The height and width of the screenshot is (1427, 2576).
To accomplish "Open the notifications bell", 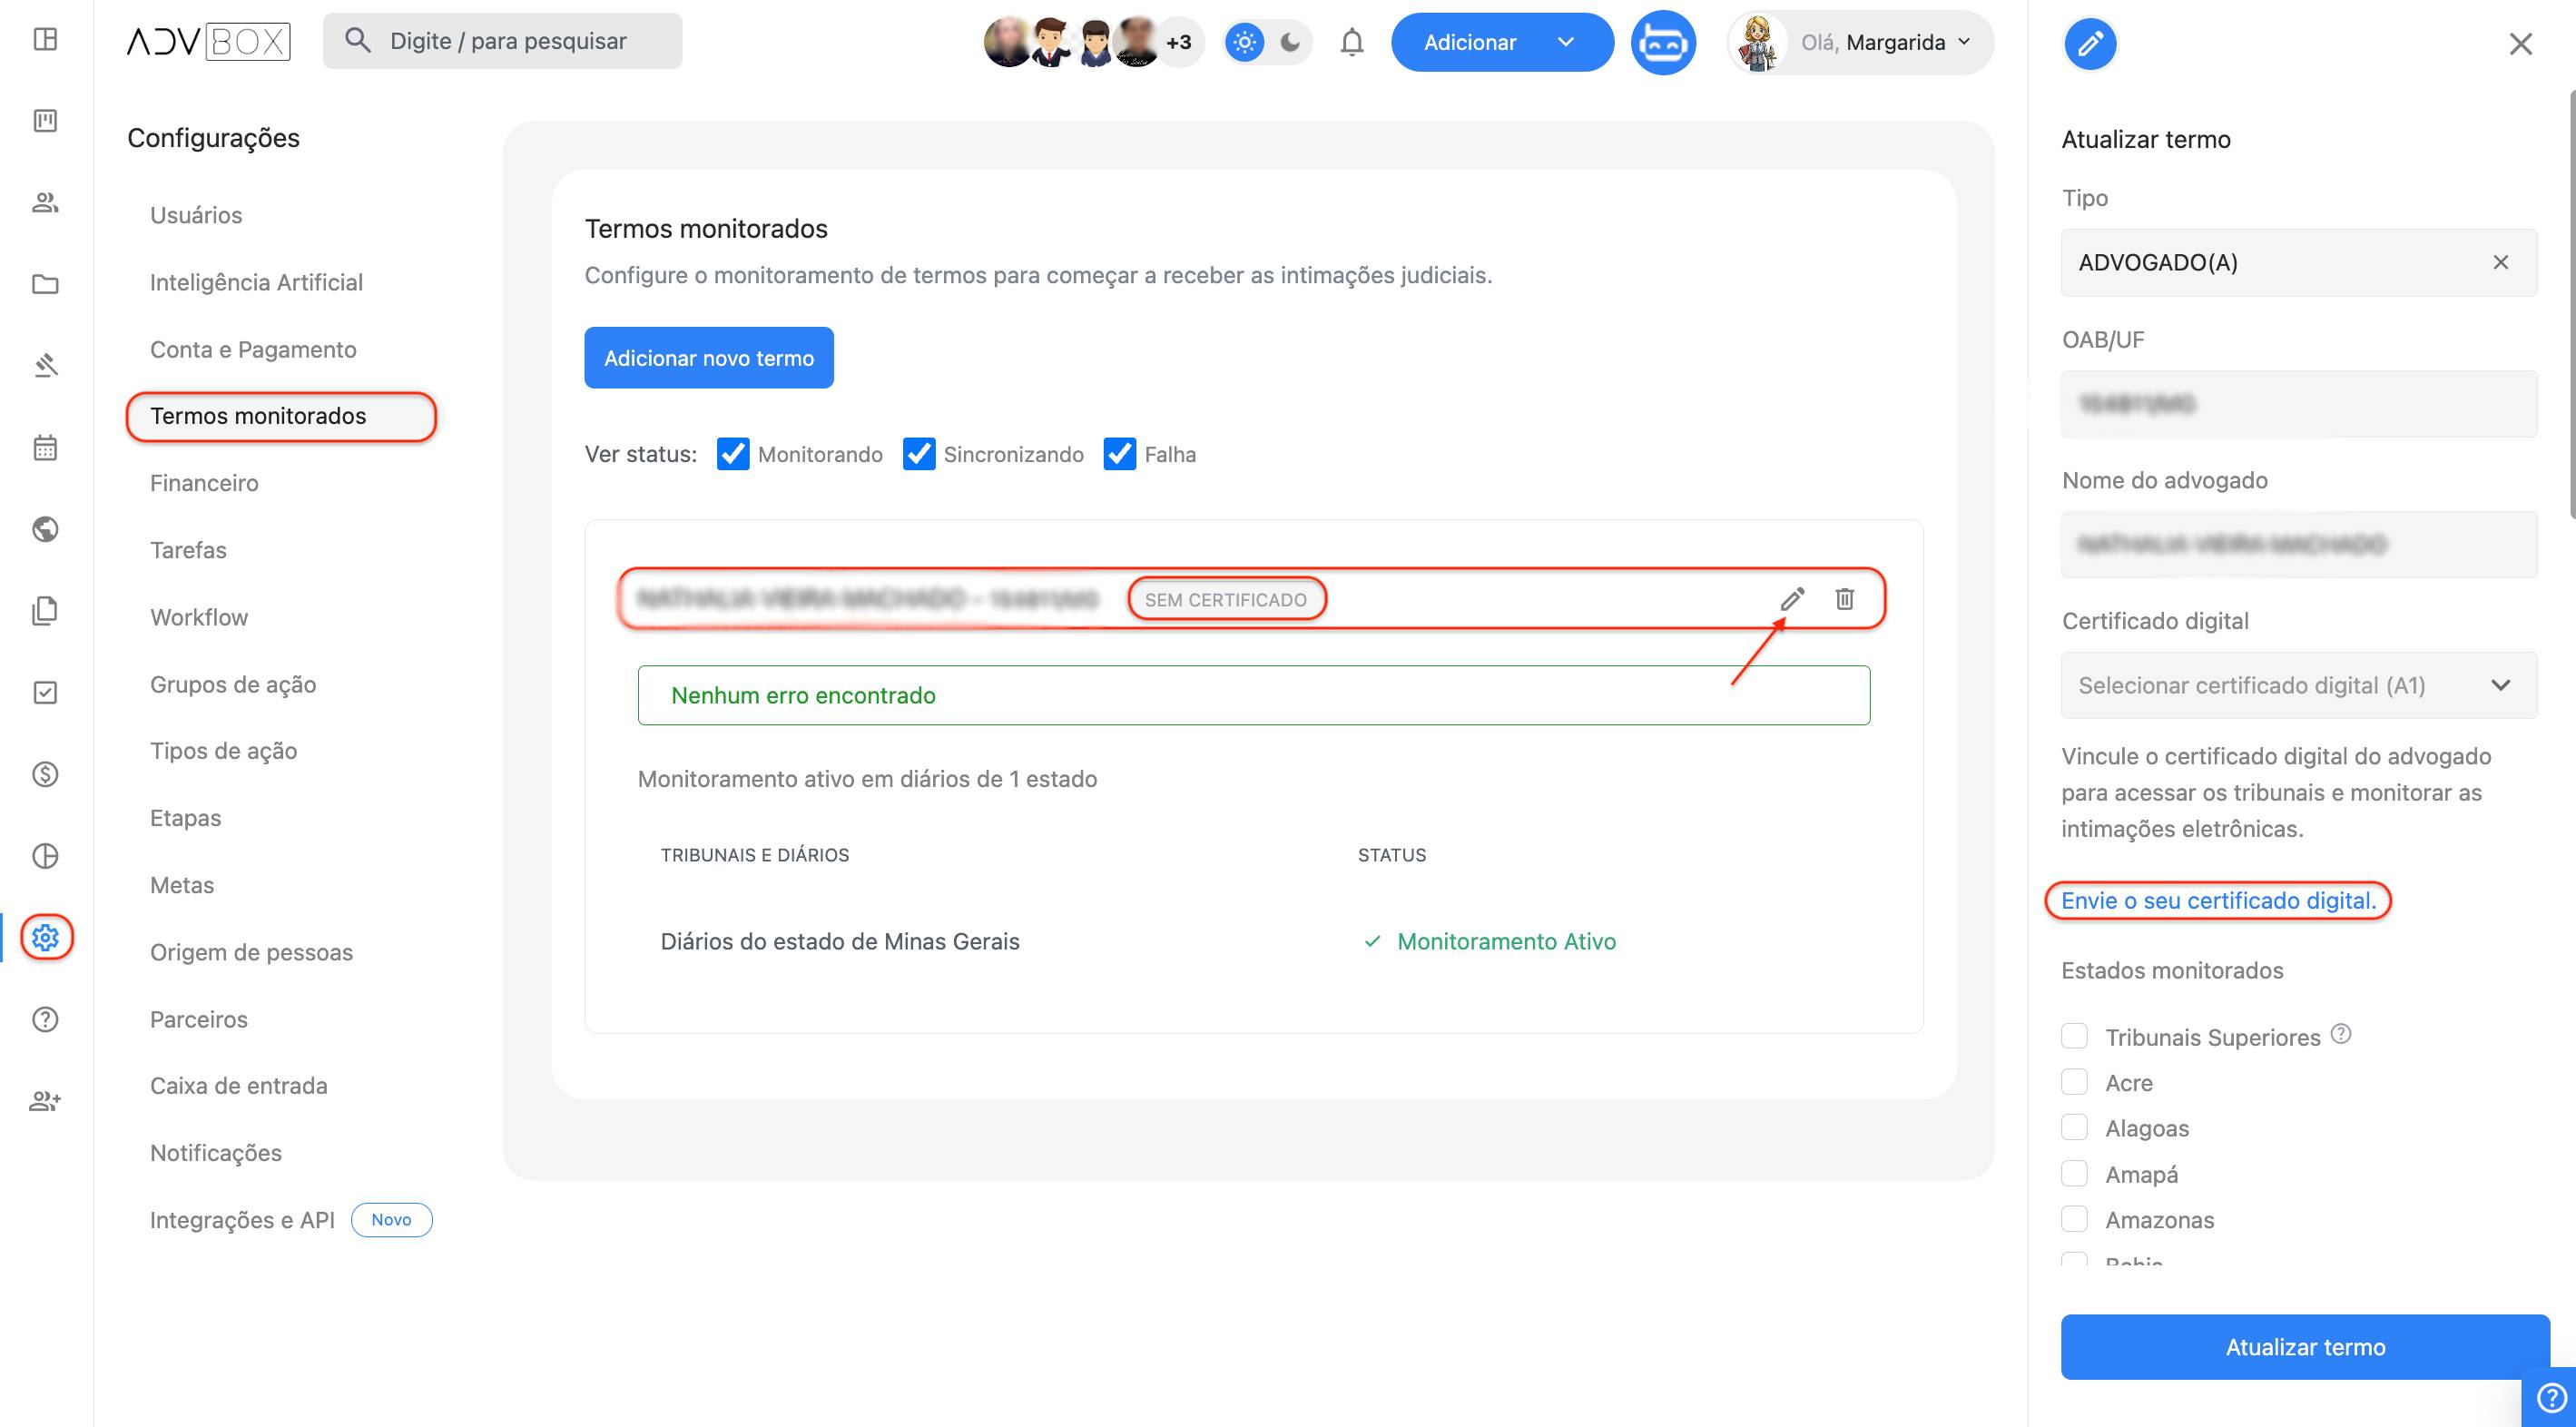I will [1352, 42].
